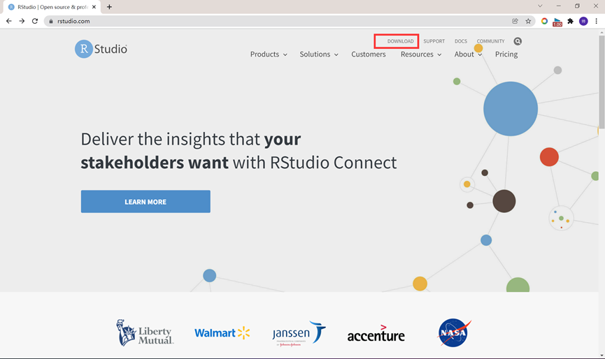
Task: Open the SUPPORT link
Action: 434,41
